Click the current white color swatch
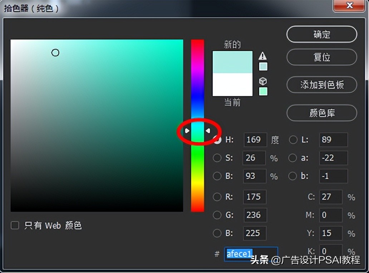The image size is (369, 273). click(x=232, y=84)
